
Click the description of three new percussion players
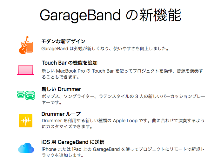pos(123,99)
